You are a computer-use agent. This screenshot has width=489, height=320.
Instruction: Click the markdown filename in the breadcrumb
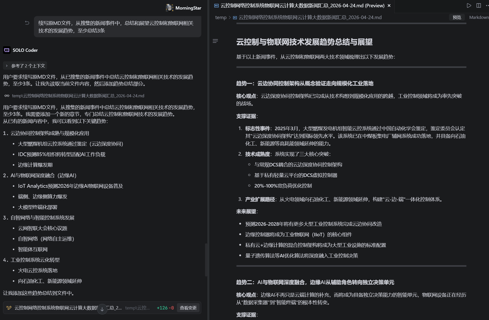[x=310, y=17]
